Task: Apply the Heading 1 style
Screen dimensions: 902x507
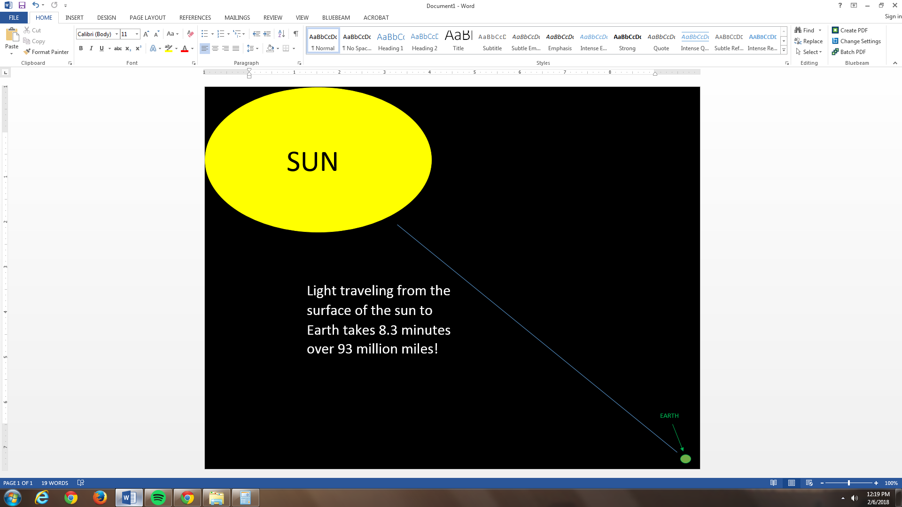Action: point(390,41)
